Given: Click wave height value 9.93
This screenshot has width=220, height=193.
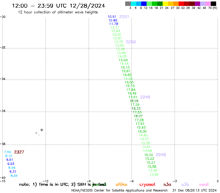Looking at the screenshot, I should pos(11,164).
